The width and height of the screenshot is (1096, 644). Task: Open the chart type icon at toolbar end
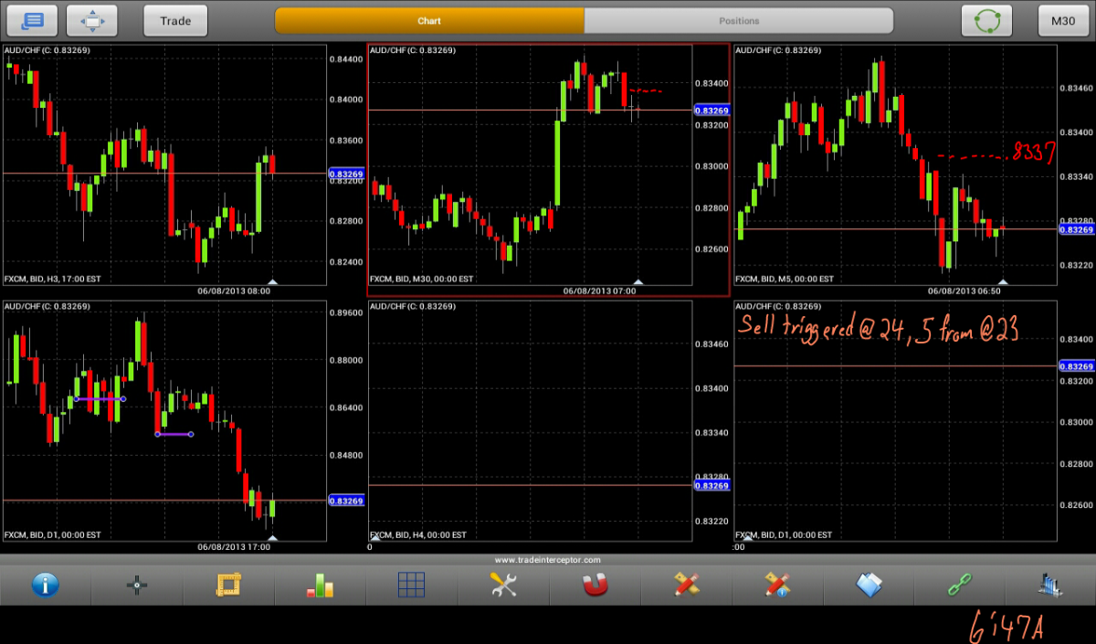pyautogui.click(x=1050, y=586)
